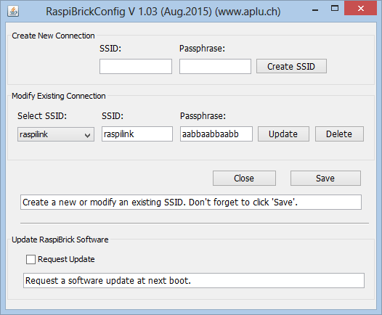Image resolution: width=382 pixels, height=315 pixels.
Task: Minimize the RaspiBrickConfig window
Action: 315,9
